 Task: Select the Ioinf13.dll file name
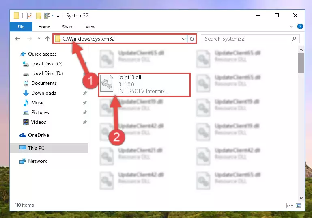(130, 77)
